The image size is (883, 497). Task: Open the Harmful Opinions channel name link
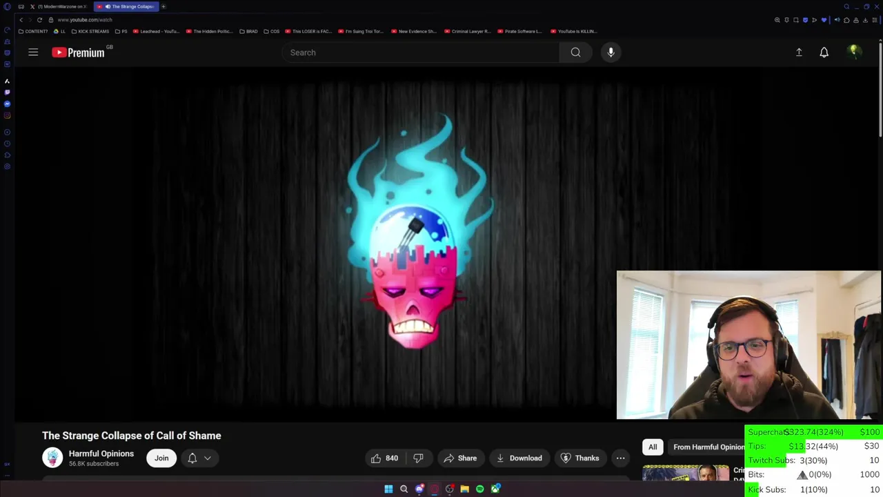point(101,454)
